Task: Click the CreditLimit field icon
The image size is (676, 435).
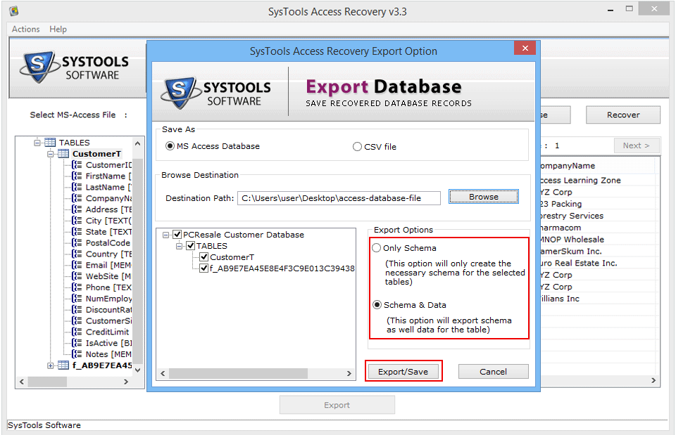Action: point(77,332)
